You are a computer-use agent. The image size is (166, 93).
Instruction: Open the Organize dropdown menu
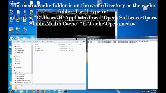[x=16, y=42]
